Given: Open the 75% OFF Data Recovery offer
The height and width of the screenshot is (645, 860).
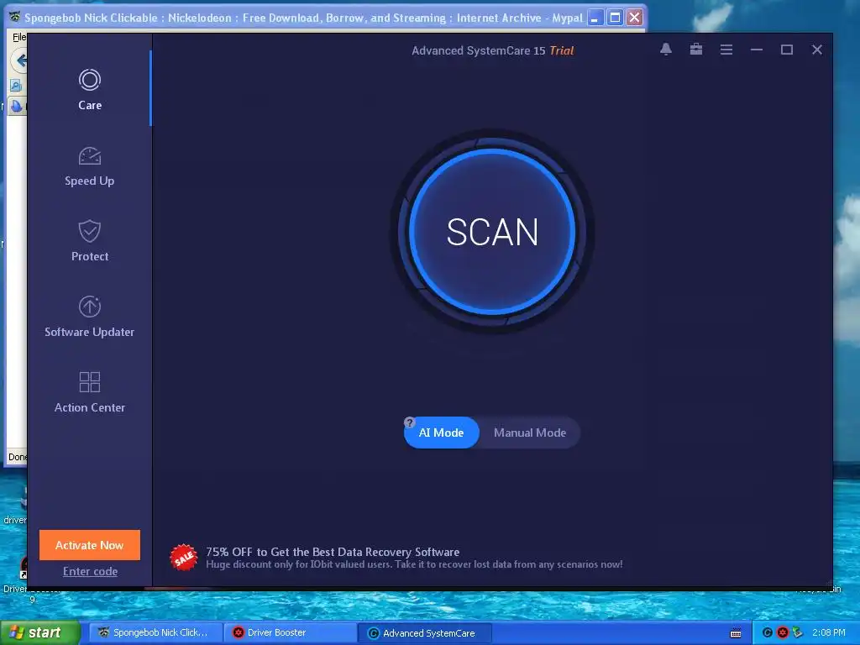Looking at the screenshot, I should point(414,558).
